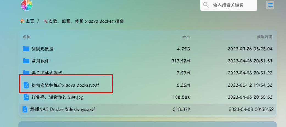Click the 电子书格式测试 folder icon
286x127 pixels.
pos(26,73)
